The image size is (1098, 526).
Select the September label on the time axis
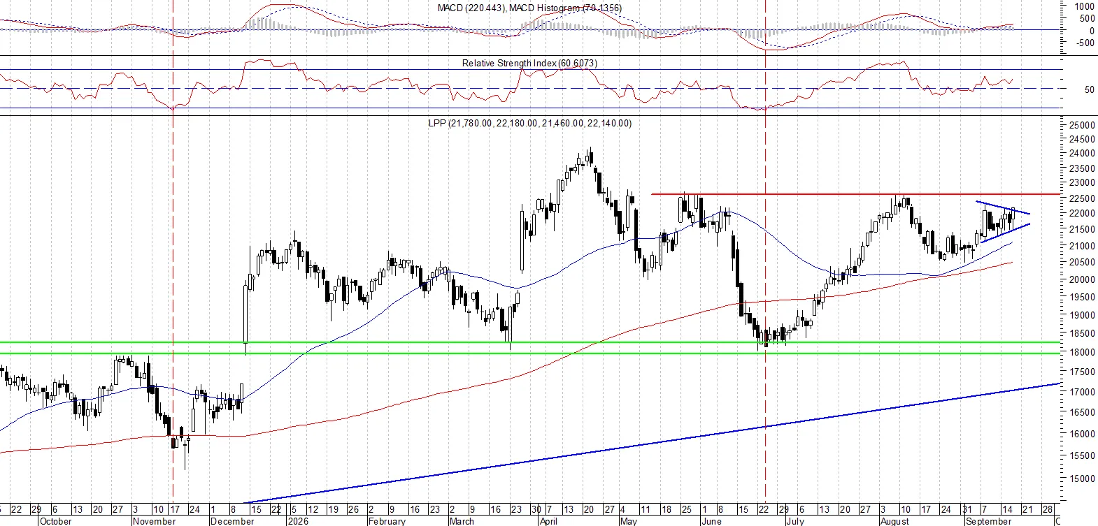(x=988, y=521)
